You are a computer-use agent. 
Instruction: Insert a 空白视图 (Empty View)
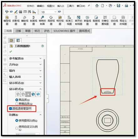pos(114,20)
